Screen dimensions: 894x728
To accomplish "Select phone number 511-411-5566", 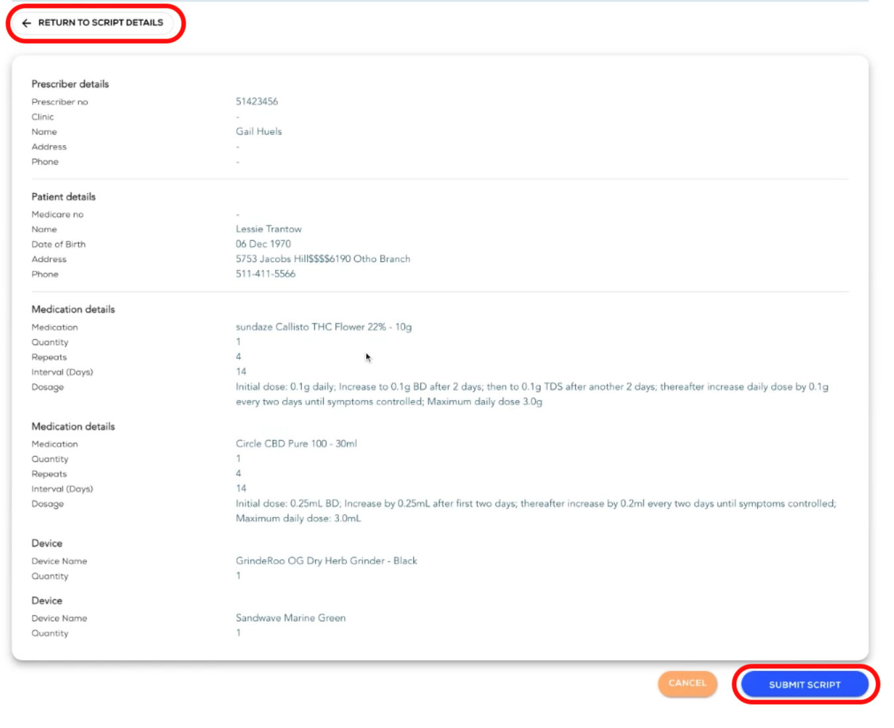I will tap(265, 274).
